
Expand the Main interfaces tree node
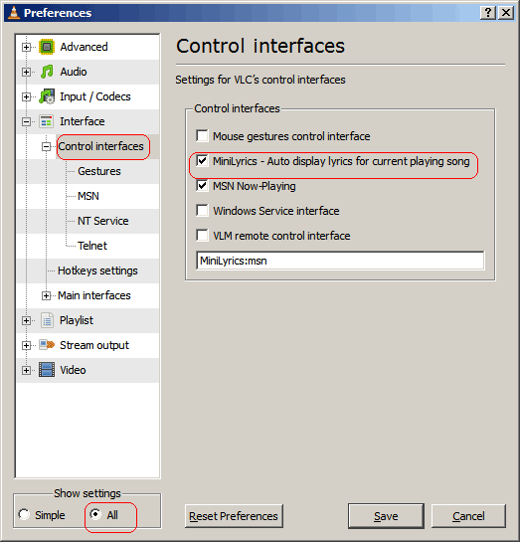click(47, 295)
